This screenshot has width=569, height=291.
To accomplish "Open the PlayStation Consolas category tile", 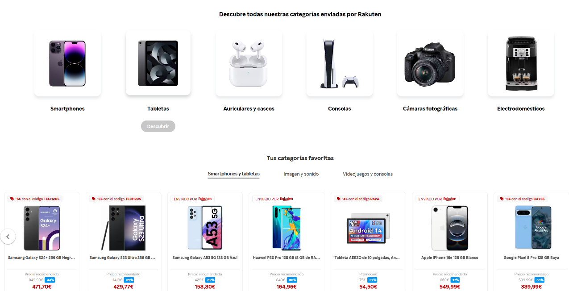I will [x=340, y=63].
